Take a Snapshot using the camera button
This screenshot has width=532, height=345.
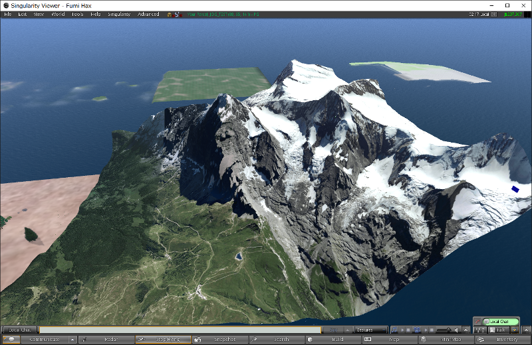click(x=219, y=340)
